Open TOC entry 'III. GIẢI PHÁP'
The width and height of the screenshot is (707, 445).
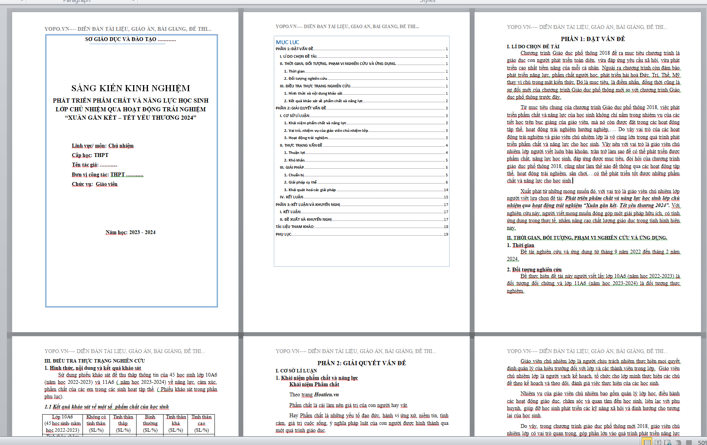tap(364, 167)
